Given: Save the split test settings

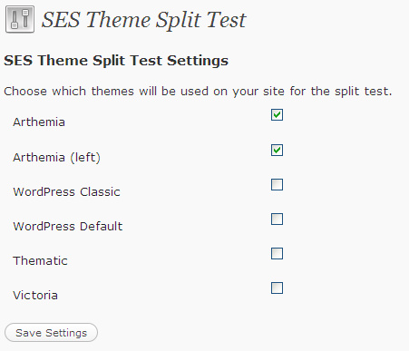Looking at the screenshot, I should [51, 333].
